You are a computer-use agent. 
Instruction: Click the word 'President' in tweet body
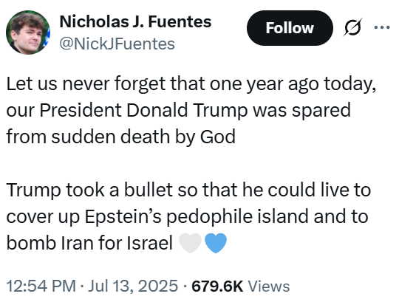(81, 110)
